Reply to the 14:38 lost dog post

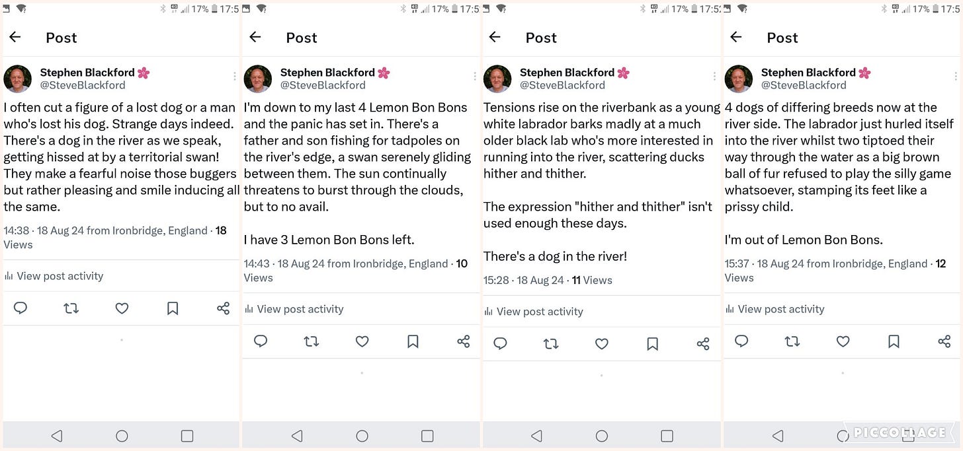click(21, 308)
